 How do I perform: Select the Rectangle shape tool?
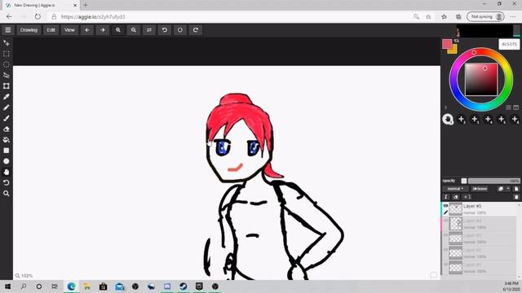pos(7,151)
